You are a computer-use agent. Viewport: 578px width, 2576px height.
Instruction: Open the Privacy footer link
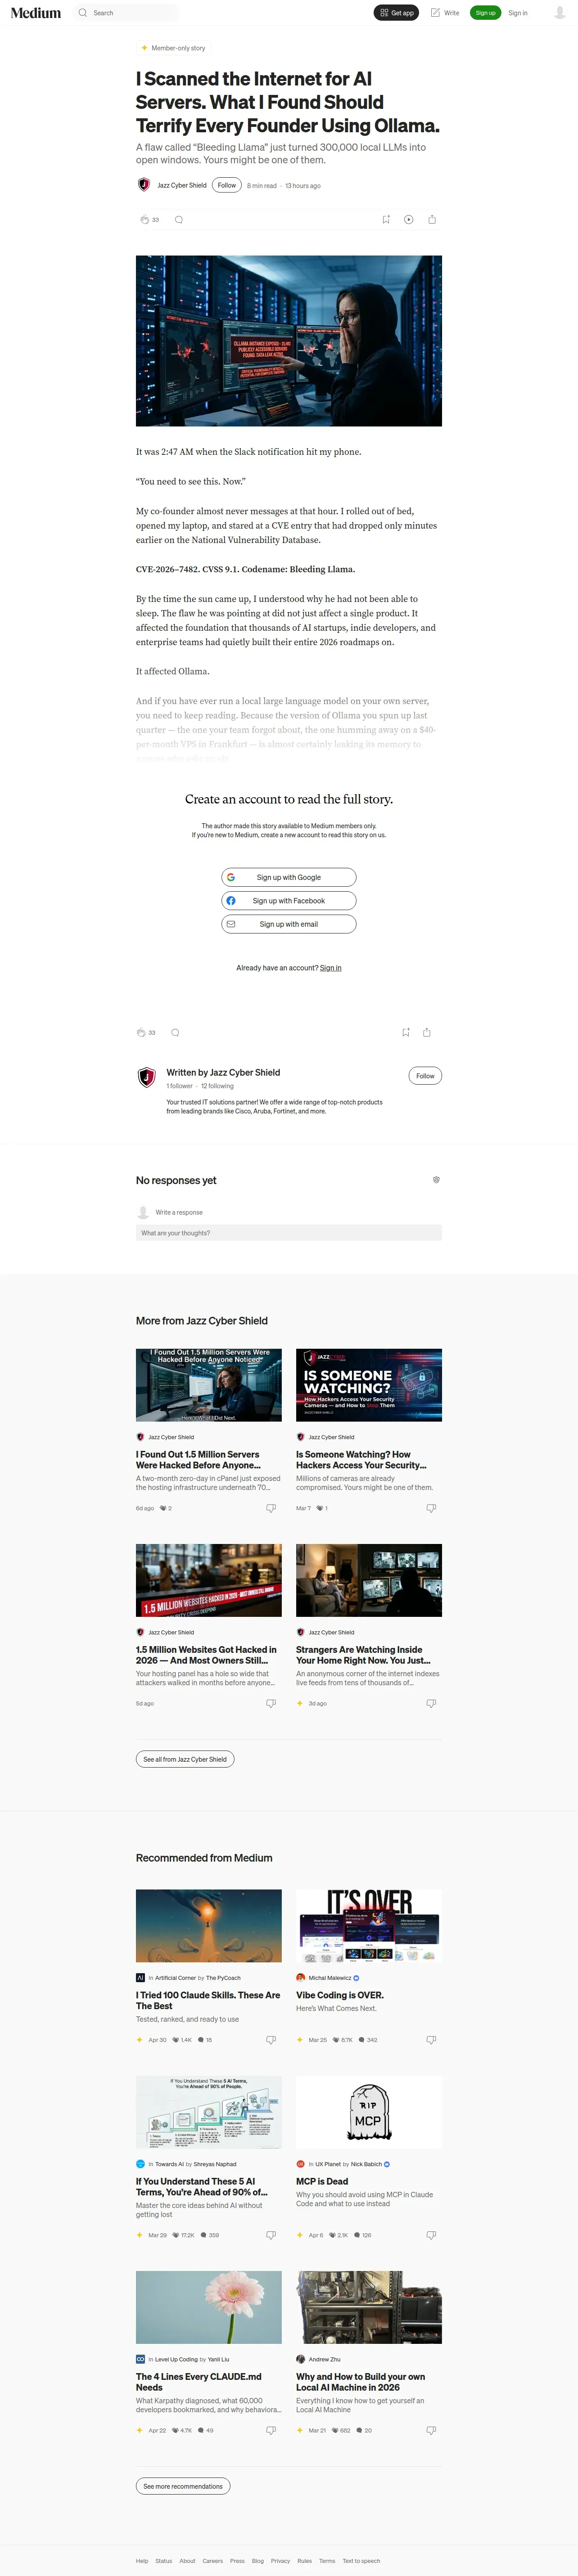click(281, 2561)
